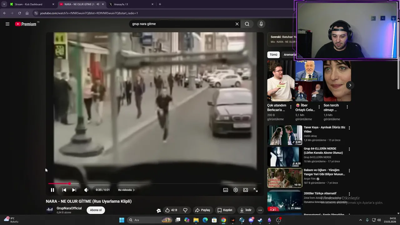The width and height of the screenshot is (400, 225).
Task: Open short 'Çok utandım Berkcan'a'
Action: [x=280, y=81]
